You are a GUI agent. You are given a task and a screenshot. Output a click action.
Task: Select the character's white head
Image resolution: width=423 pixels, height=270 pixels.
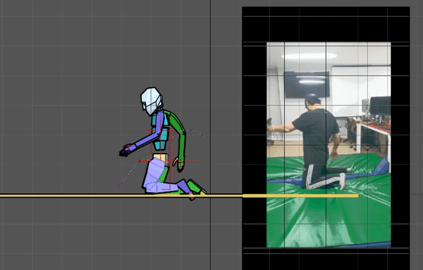(152, 100)
